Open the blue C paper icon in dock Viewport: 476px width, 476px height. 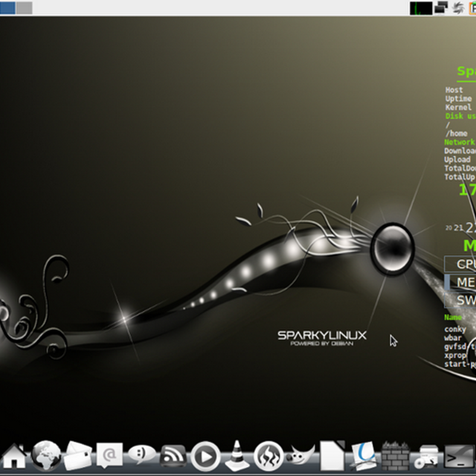pos(364,456)
